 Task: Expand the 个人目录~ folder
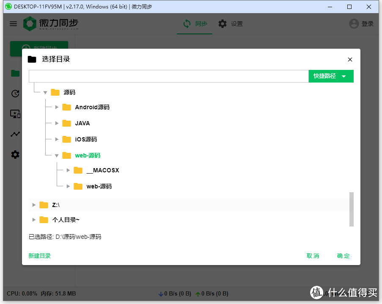[34, 220]
